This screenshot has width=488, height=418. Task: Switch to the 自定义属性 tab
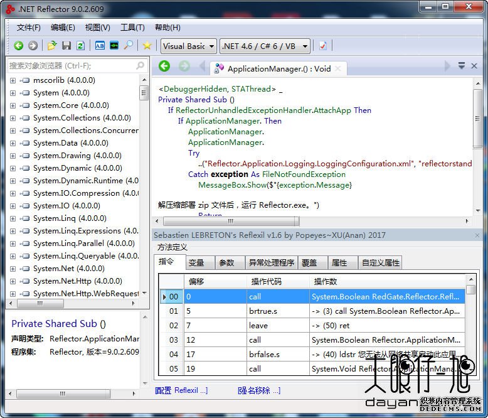381,263
